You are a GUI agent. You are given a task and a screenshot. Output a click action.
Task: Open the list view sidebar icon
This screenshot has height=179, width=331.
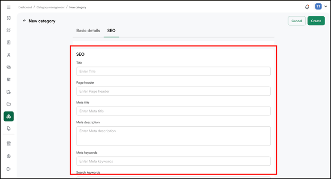tap(9, 30)
